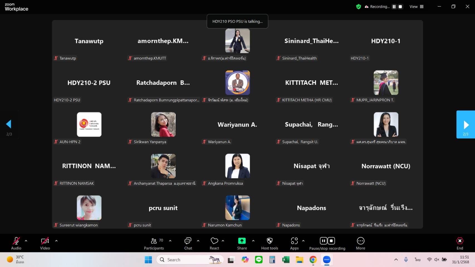Viewport: 475px width, 267px height.
Task: Expand the Video options arrow
Action: click(57, 241)
